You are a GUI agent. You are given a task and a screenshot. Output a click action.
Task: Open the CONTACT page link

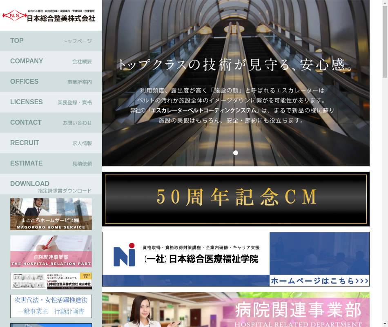pos(51,123)
